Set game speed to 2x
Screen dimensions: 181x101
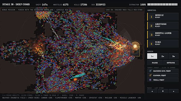(x=163, y=56)
